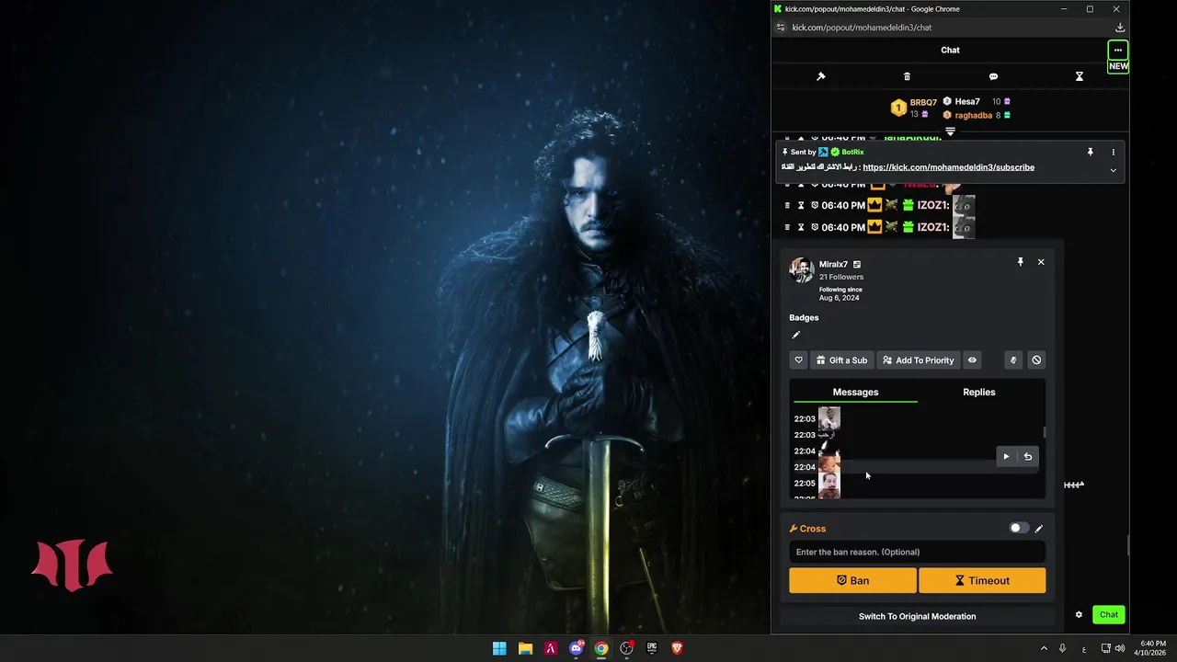Unpin the BotRix pinned message

point(1090,152)
